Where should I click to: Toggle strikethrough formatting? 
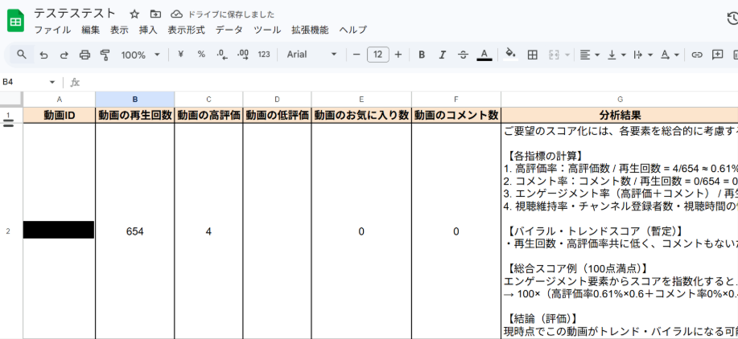(463, 55)
